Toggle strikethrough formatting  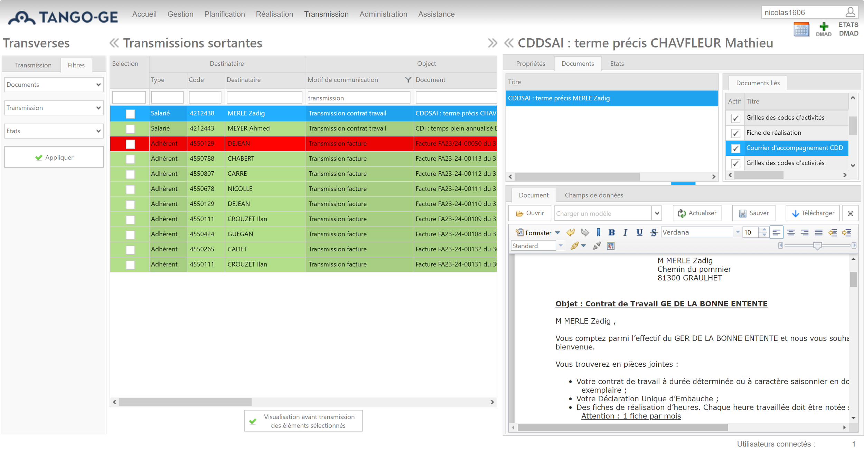[x=654, y=232]
